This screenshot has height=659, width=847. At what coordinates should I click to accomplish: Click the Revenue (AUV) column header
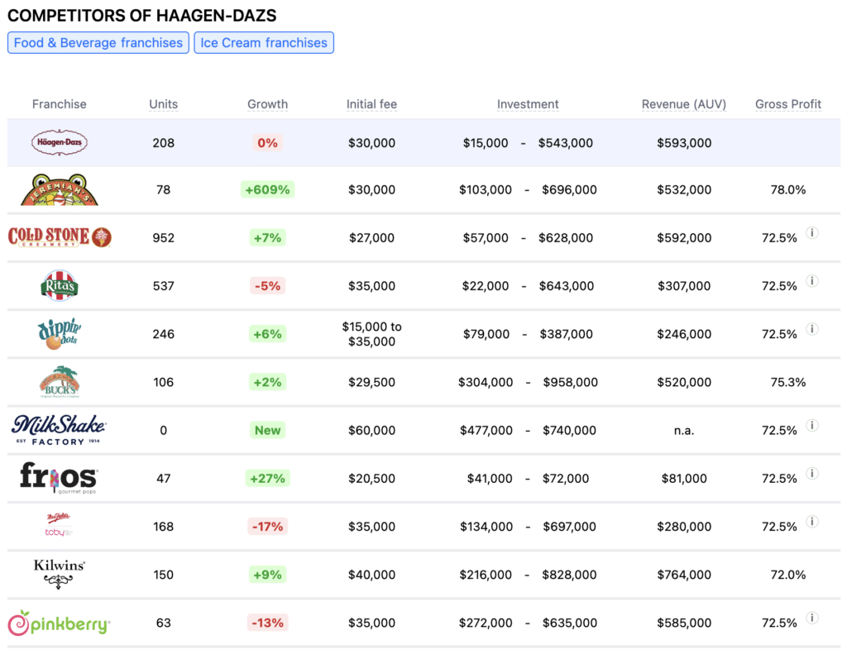click(x=684, y=104)
